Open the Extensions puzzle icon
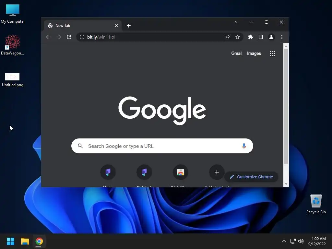 [251, 37]
